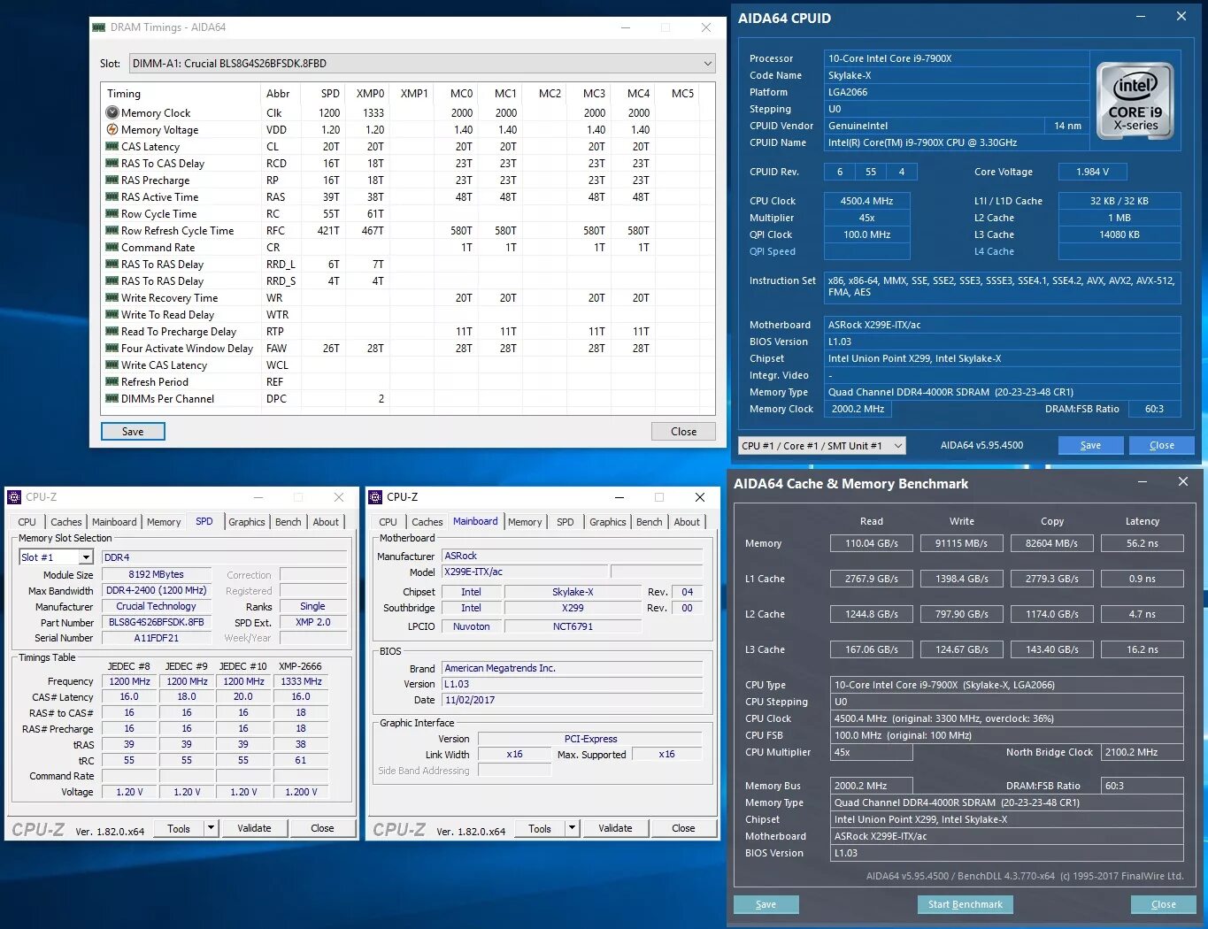Expand Tools arrow in CPU-Z SPD window

coord(211,829)
